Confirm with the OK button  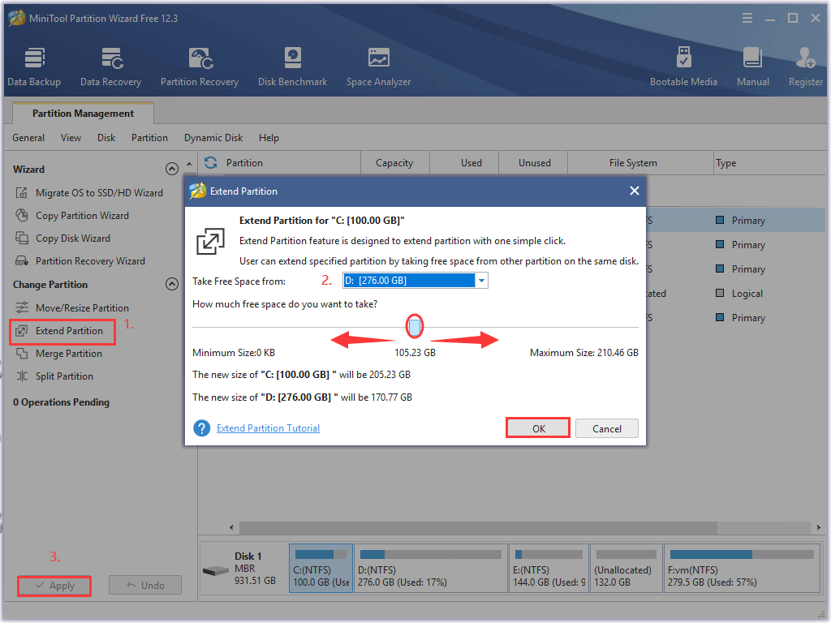[538, 428]
